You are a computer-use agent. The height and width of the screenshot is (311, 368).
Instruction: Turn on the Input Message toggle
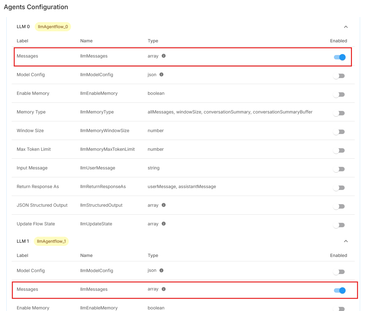(339, 169)
